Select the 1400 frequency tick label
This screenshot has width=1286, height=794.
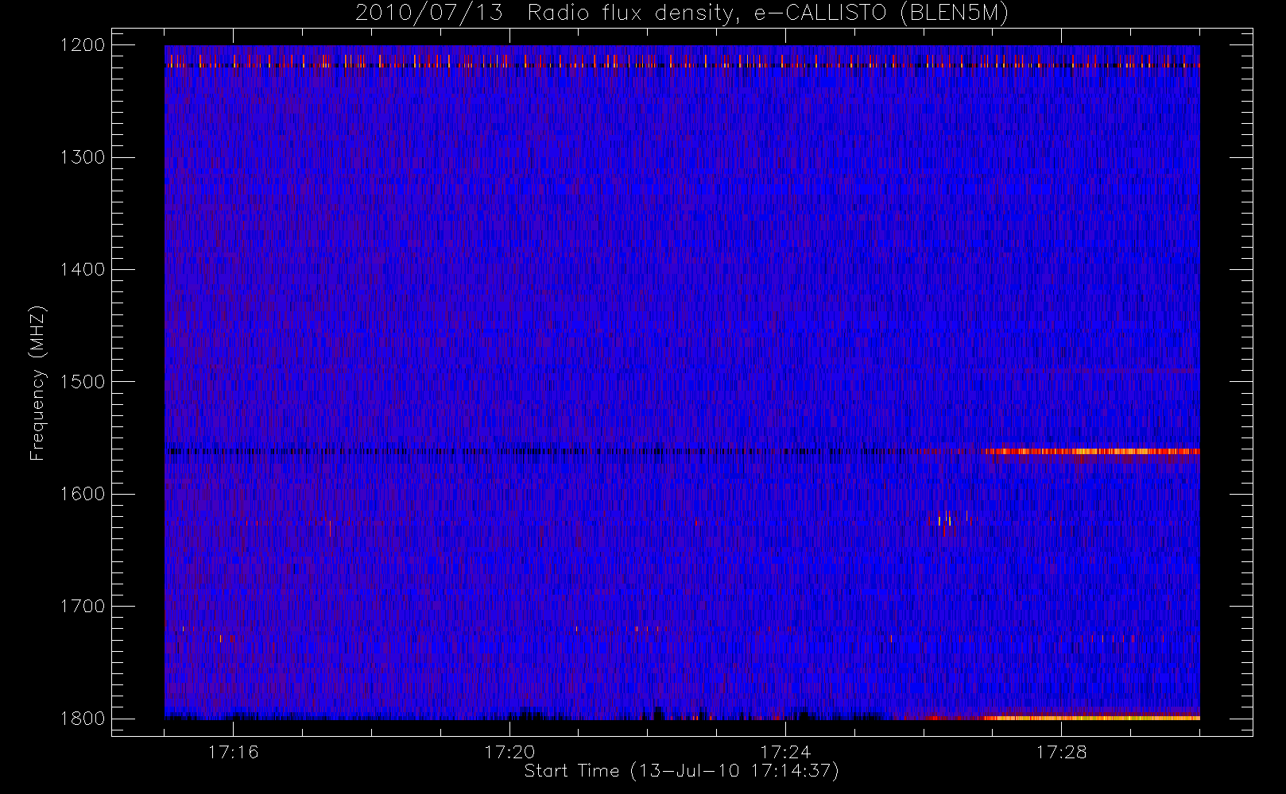pos(83,269)
